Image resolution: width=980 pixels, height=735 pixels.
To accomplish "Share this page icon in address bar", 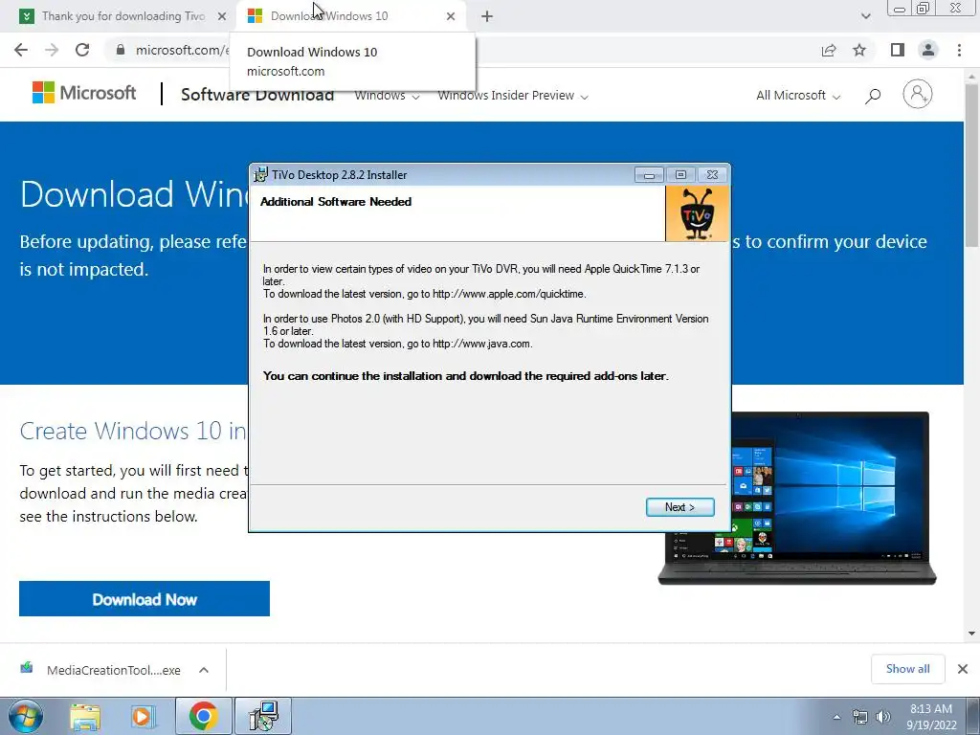I will [829, 50].
